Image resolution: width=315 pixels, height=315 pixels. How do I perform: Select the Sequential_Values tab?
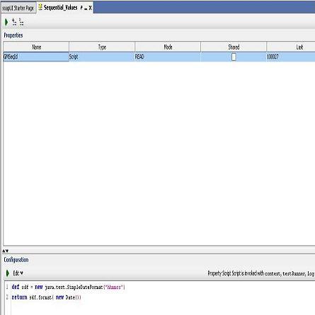point(61,8)
